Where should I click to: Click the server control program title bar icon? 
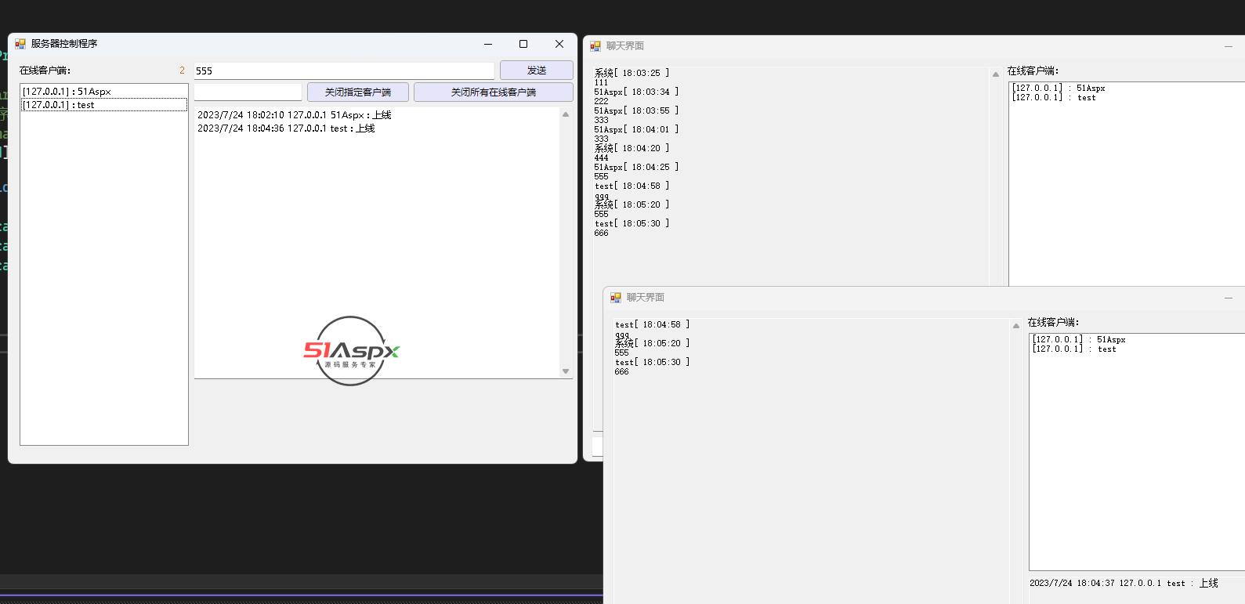[20, 44]
